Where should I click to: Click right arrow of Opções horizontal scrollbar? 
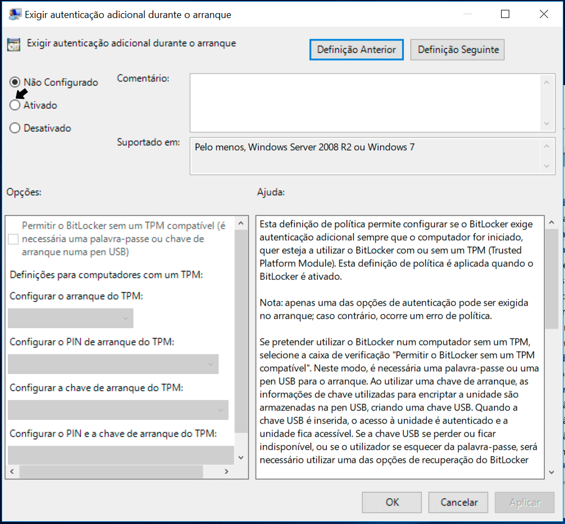point(226,472)
